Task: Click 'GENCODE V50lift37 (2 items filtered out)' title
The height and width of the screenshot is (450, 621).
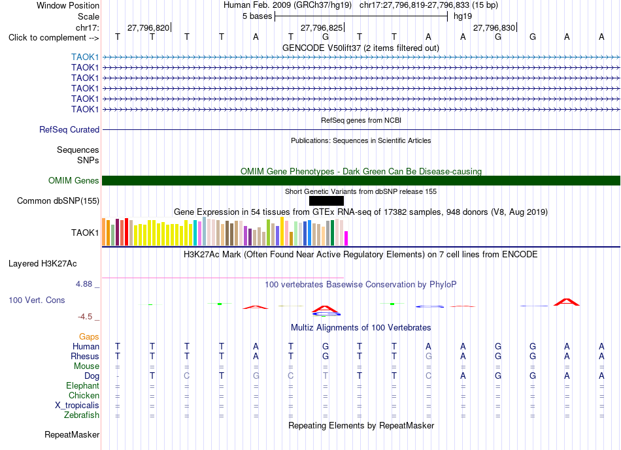Action: point(360,48)
